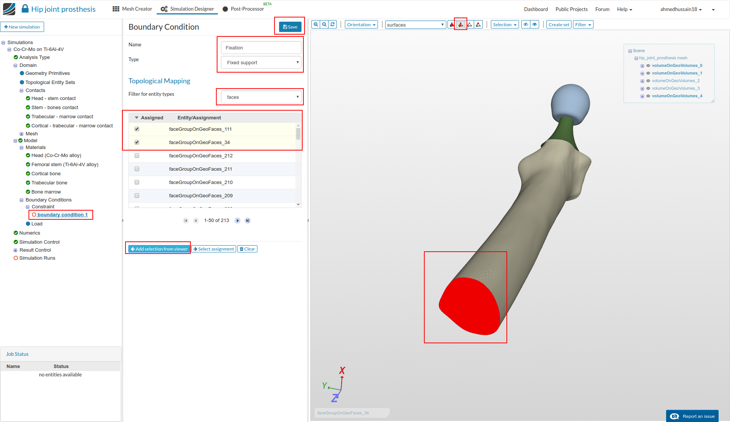
Task: Reset the viewer with refresh icon
Action: point(333,25)
